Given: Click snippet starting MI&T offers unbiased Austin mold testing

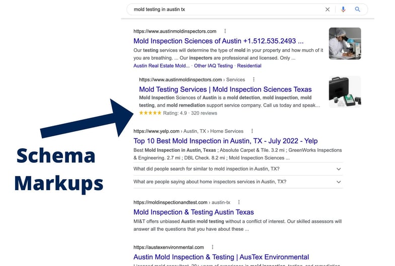Looking at the screenshot, I should 238,225.
